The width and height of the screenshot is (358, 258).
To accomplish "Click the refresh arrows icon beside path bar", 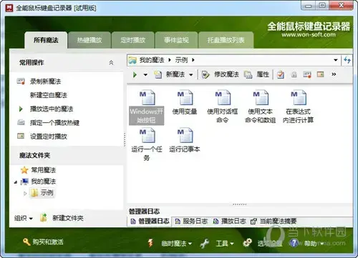I will tap(347, 60).
